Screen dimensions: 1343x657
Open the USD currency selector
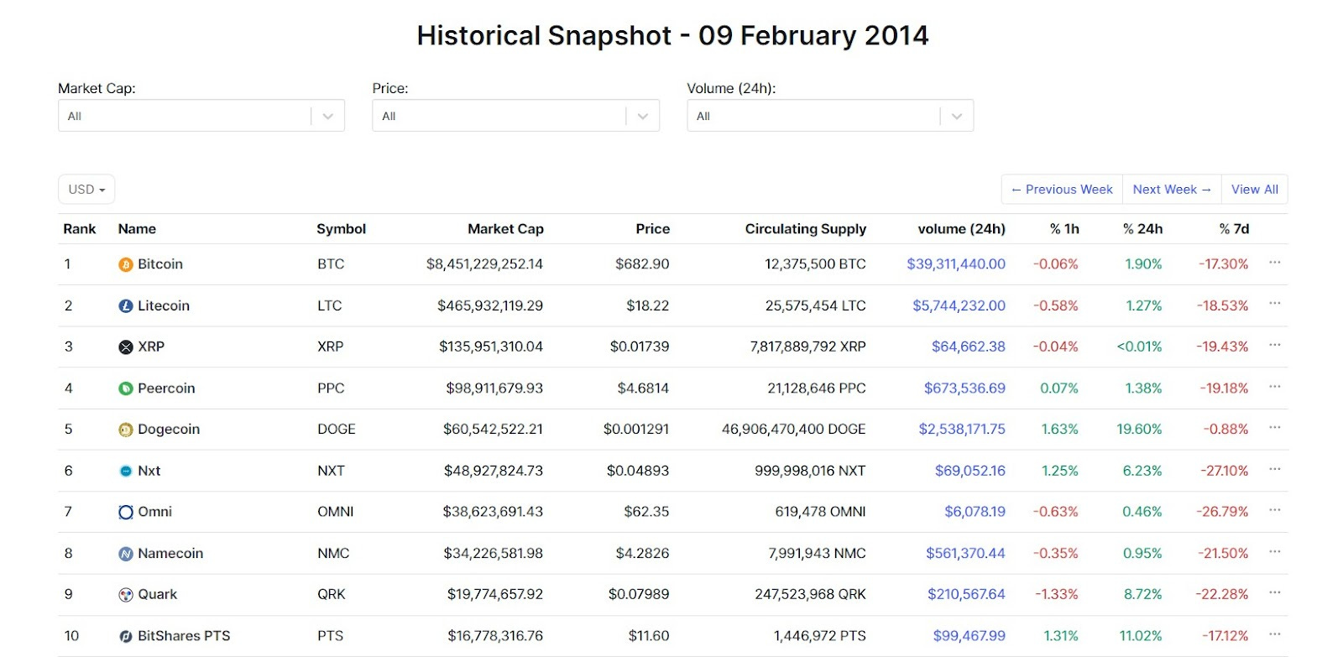pos(86,190)
